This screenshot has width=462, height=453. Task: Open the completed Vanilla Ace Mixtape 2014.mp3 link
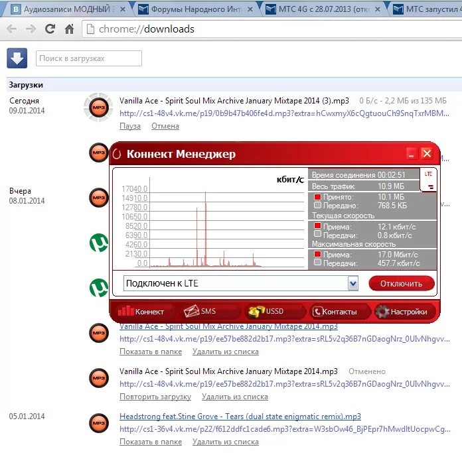(x=228, y=327)
